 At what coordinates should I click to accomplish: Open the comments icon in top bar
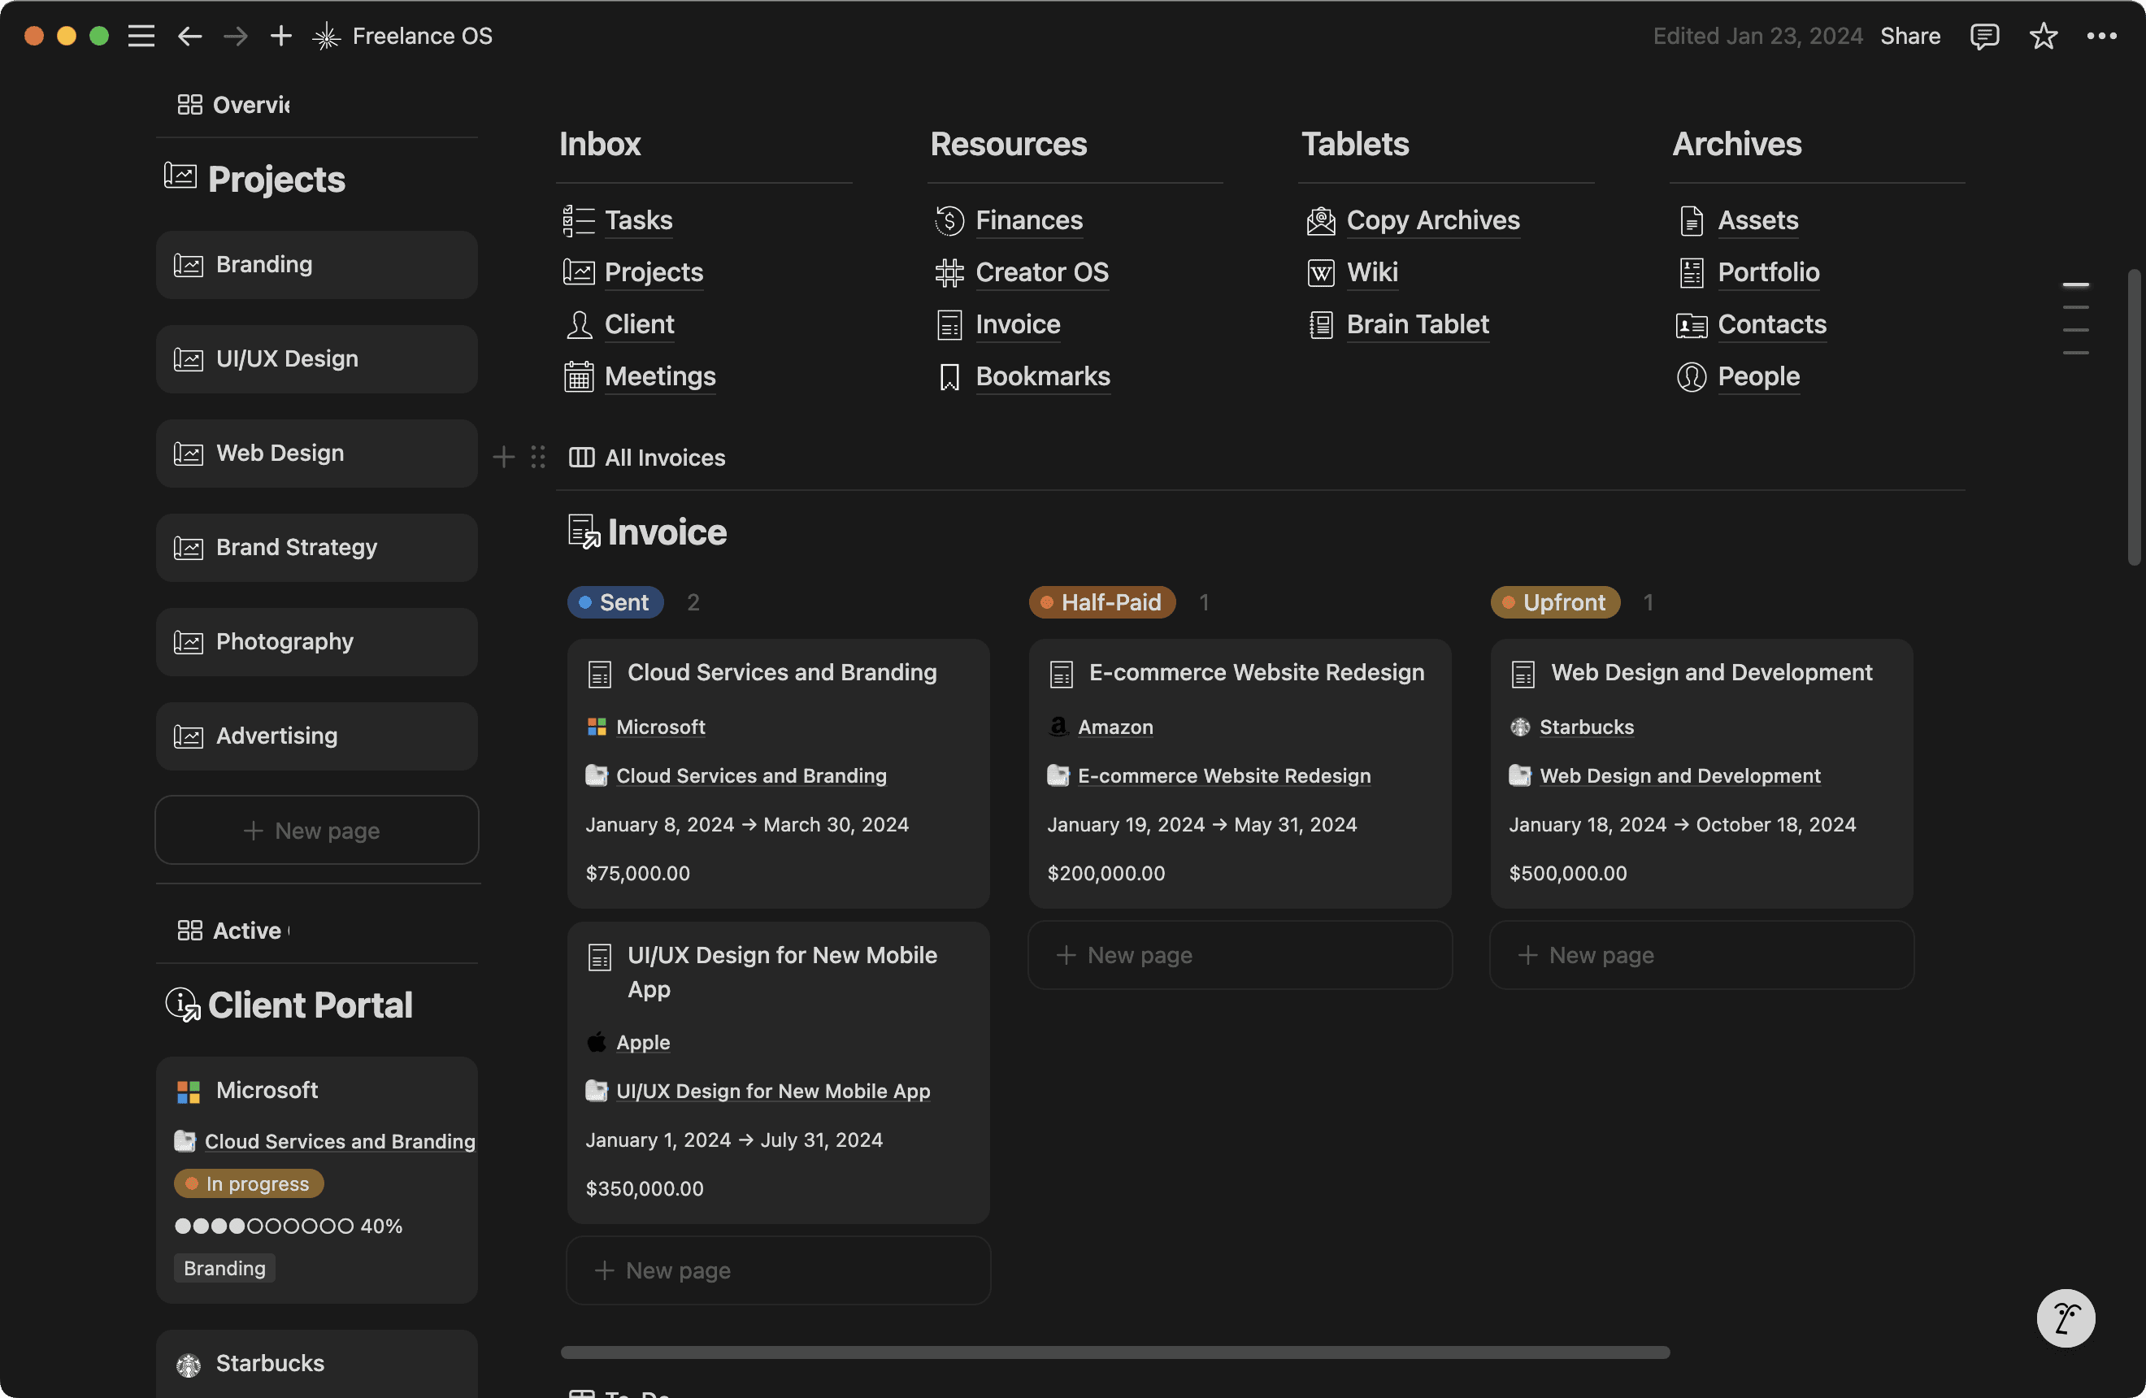[1984, 36]
